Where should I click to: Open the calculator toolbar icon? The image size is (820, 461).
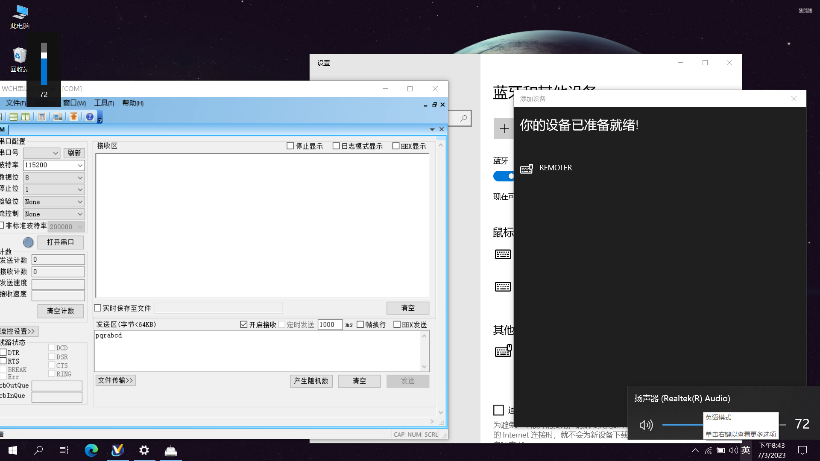[x=41, y=117]
